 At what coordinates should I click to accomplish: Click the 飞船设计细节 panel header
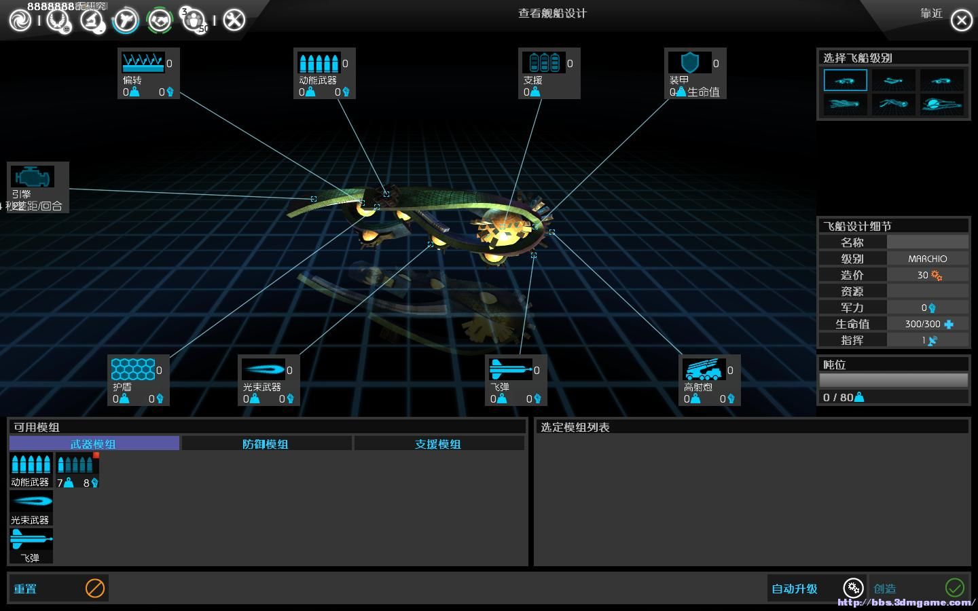pyautogui.click(x=894, y=226)
